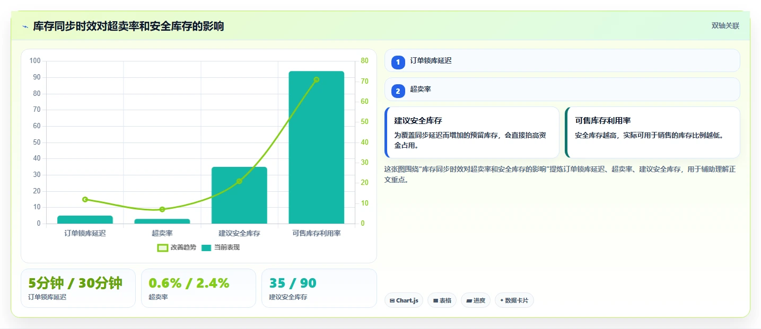Click the icon in the 进度 tag
This screenshot has height=329, width=761.
click(469, 300)
